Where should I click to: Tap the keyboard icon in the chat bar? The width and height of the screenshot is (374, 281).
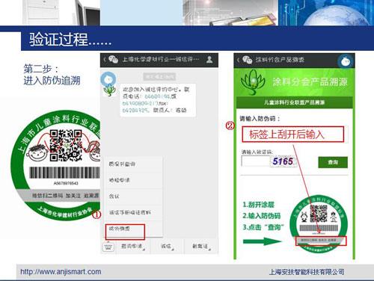click(108, 247)
